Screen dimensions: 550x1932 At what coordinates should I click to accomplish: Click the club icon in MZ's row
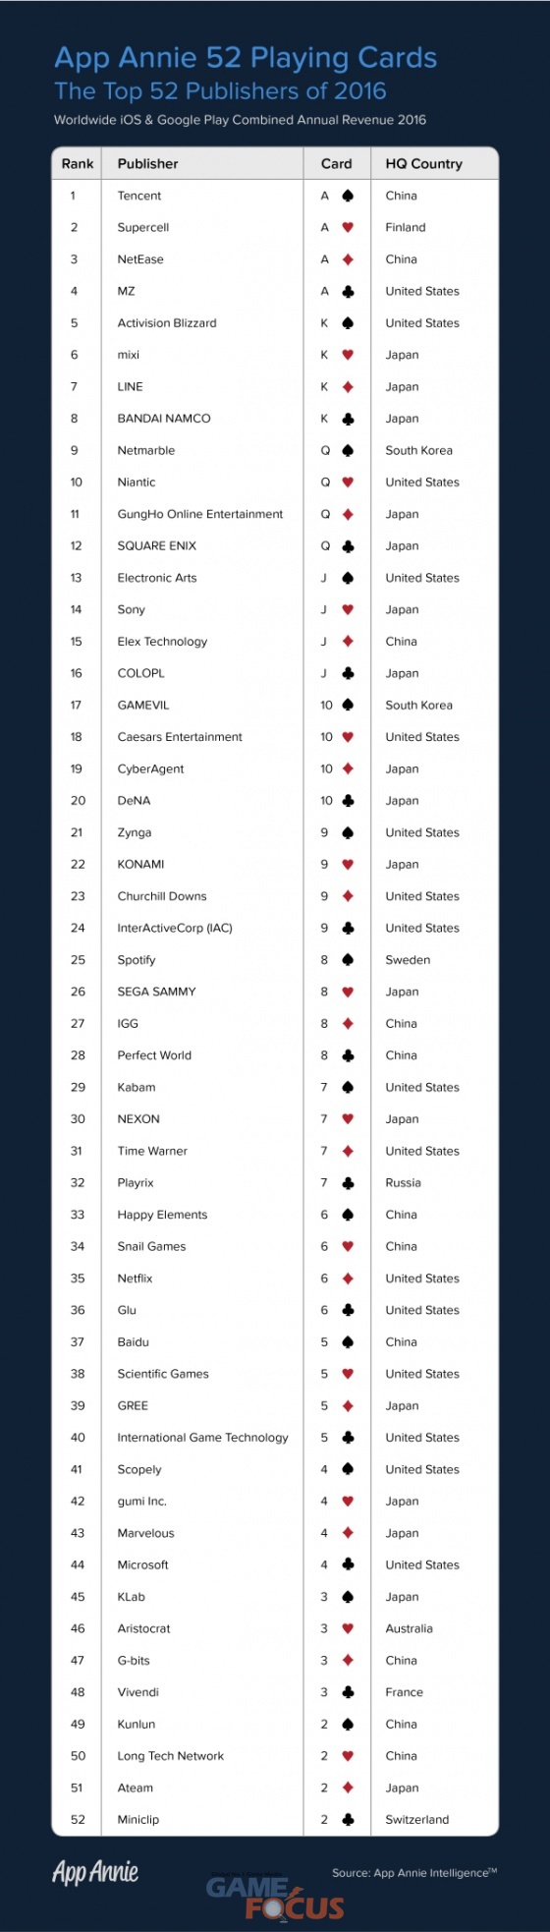pos(348,292)
